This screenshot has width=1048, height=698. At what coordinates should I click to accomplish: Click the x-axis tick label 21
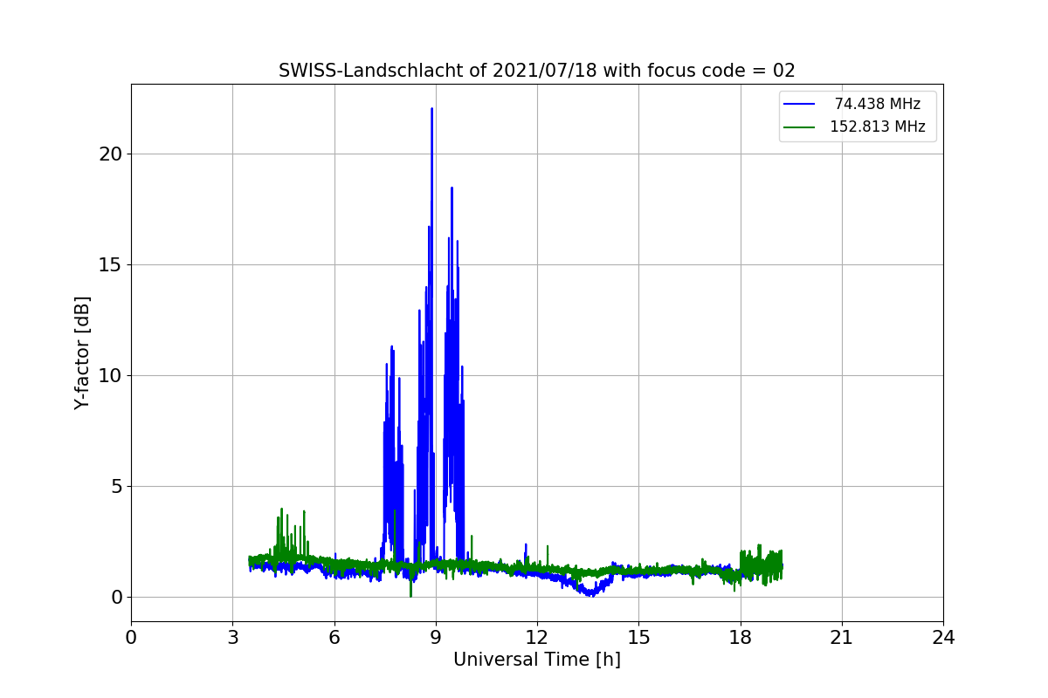click(841, 638)
